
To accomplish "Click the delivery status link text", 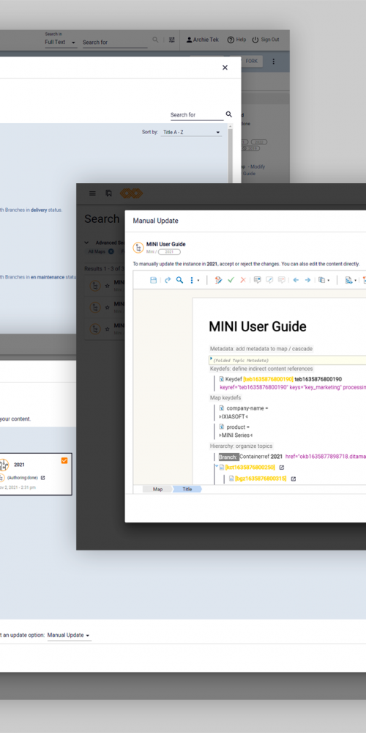I will [x=39, y=210].
